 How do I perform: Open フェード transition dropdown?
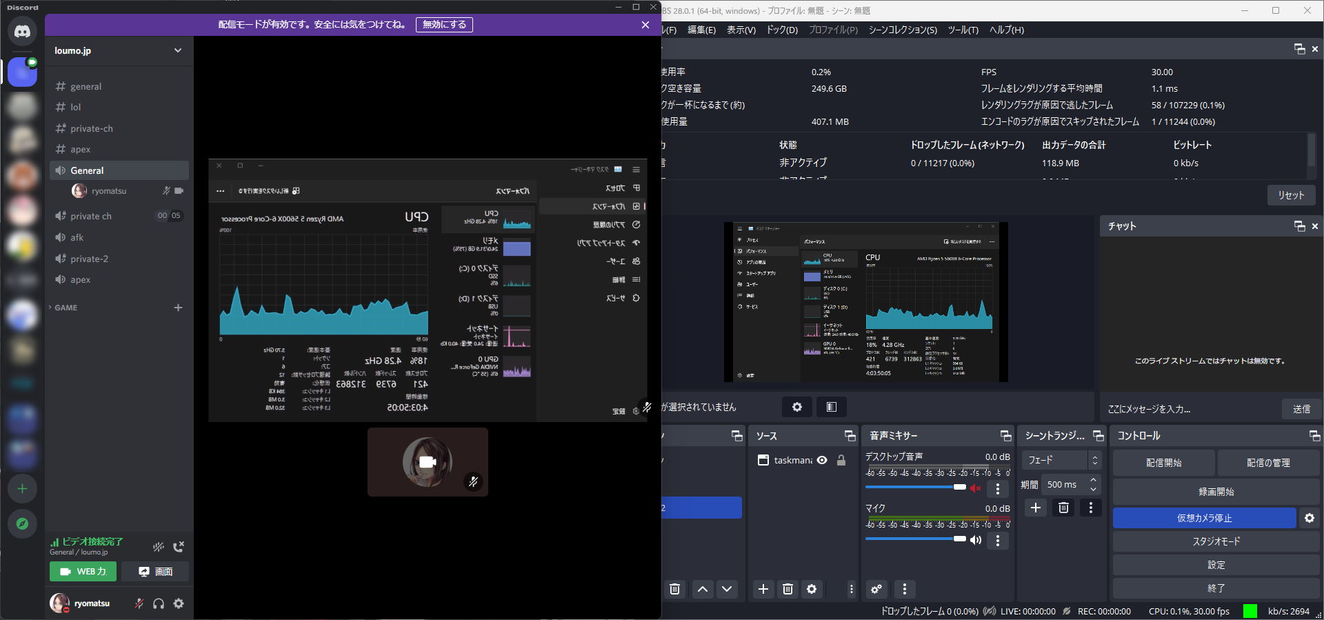pos(1061,460)
